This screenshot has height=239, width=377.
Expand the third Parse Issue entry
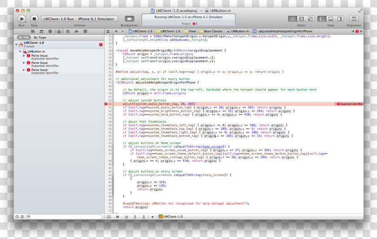tap(24, 70)
